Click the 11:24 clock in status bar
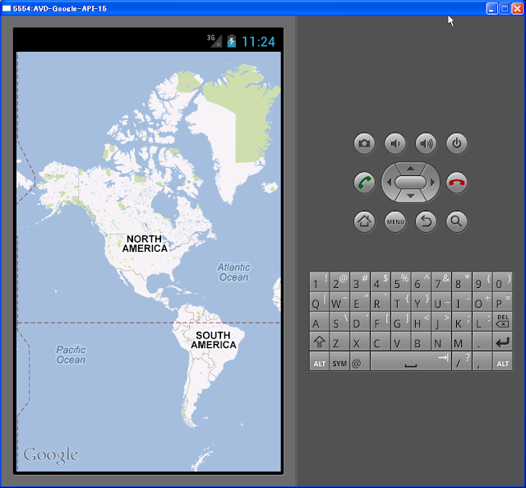 pyautogui.click(x=258, y=42)
